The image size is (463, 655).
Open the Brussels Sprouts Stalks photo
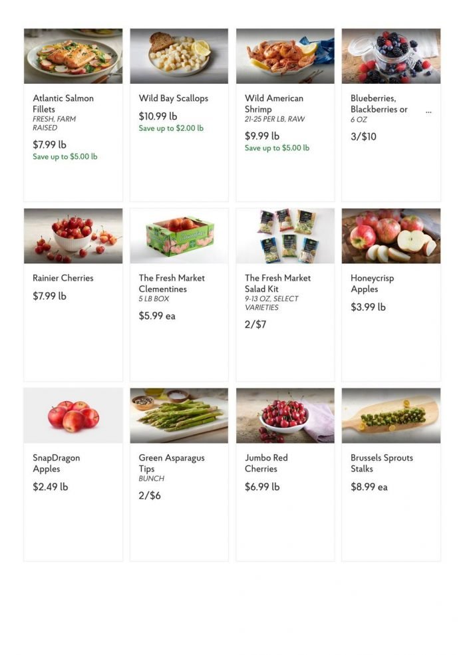point(391,415)
